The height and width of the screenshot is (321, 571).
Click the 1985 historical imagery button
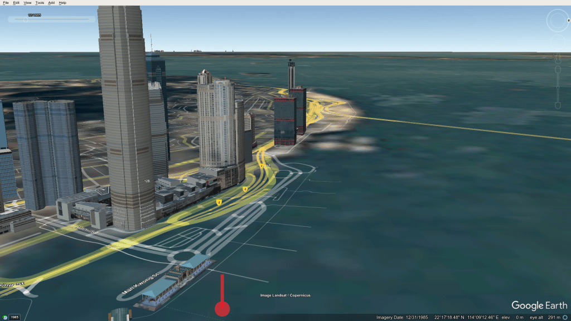14,317
